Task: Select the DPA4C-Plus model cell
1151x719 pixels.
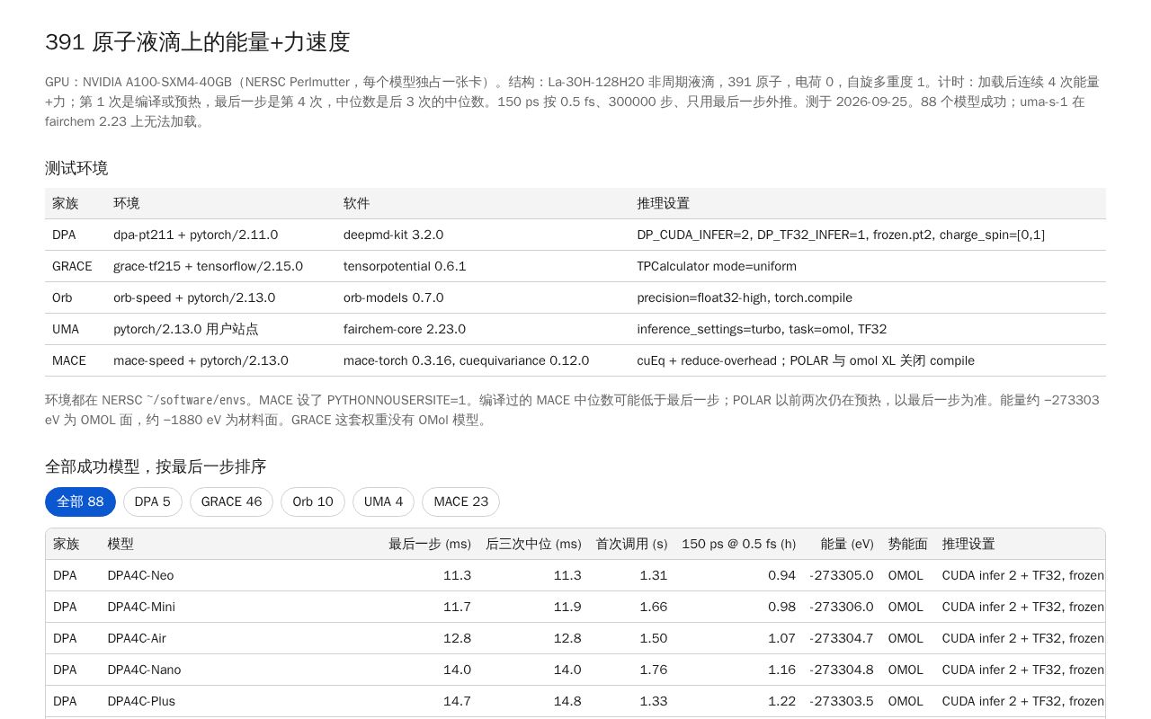Action: point(141,701)
